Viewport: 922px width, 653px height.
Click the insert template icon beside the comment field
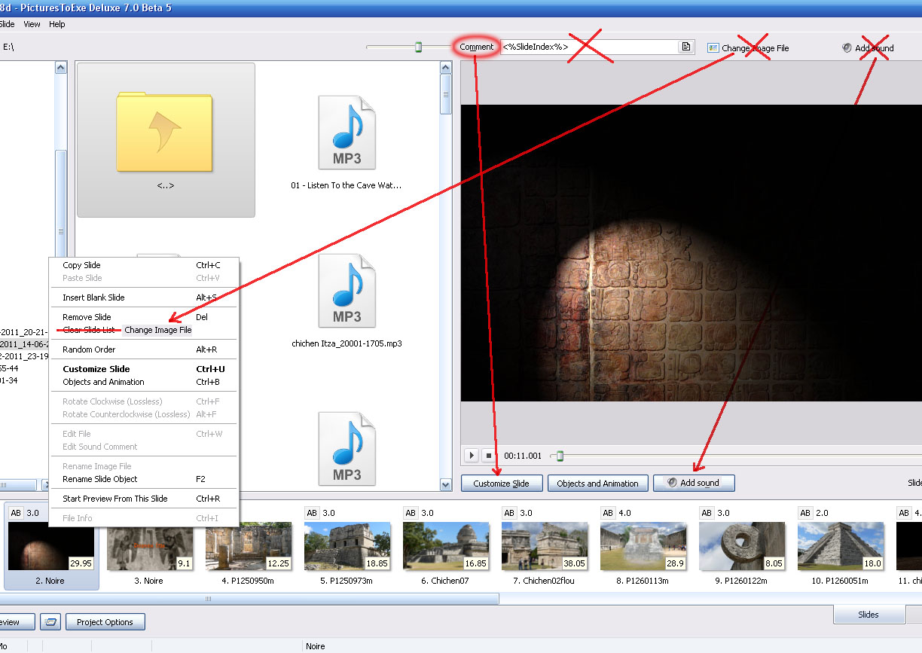685,47
